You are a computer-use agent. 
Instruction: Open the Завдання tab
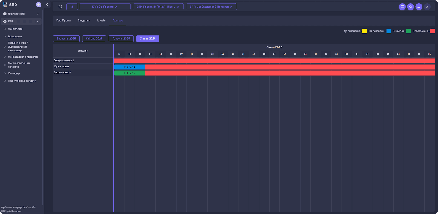[84, 21]
